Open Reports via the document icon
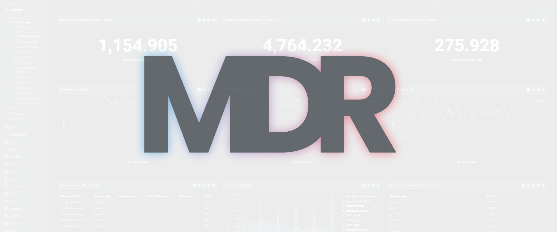557x232 pixels. pyautogui.click(x=6, y=179)
